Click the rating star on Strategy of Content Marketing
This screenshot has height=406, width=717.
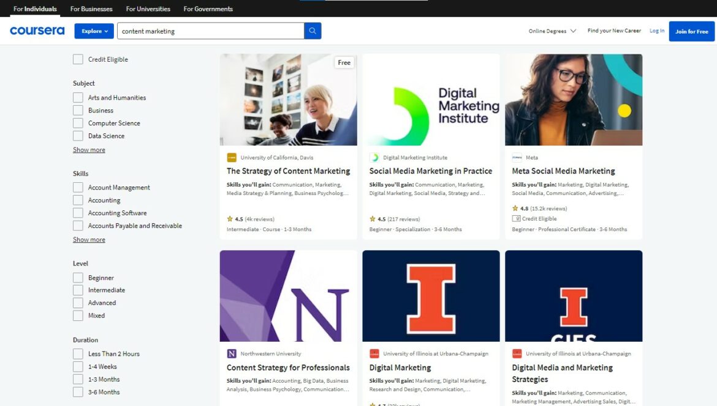[230, 219]
